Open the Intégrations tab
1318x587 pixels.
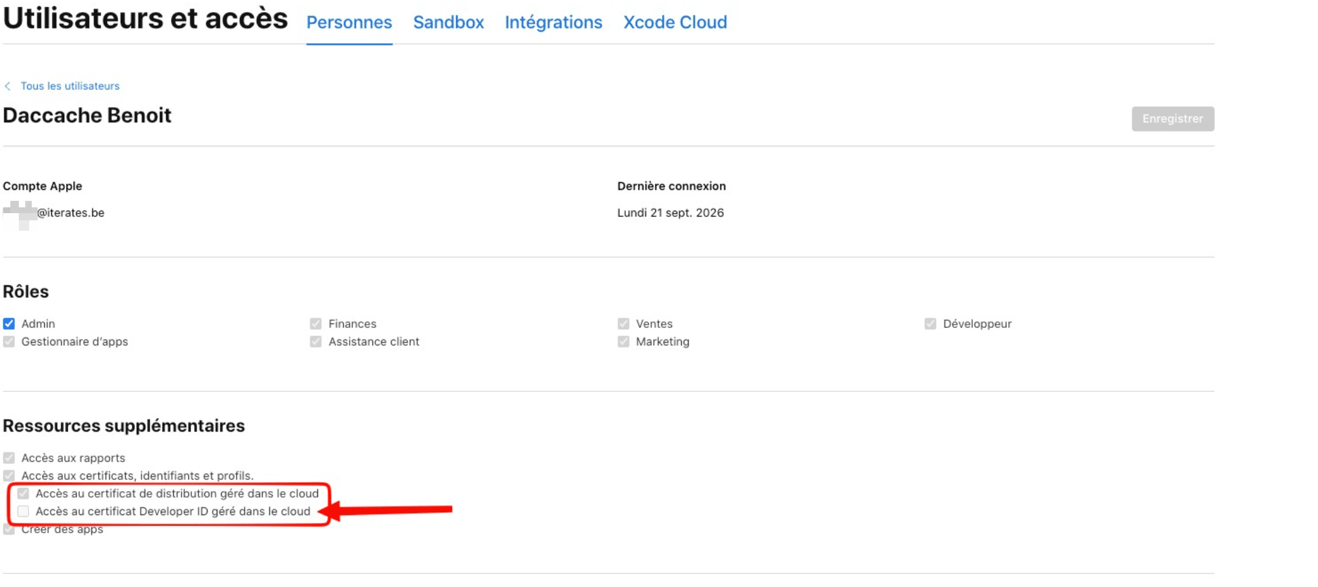[553, 22]
